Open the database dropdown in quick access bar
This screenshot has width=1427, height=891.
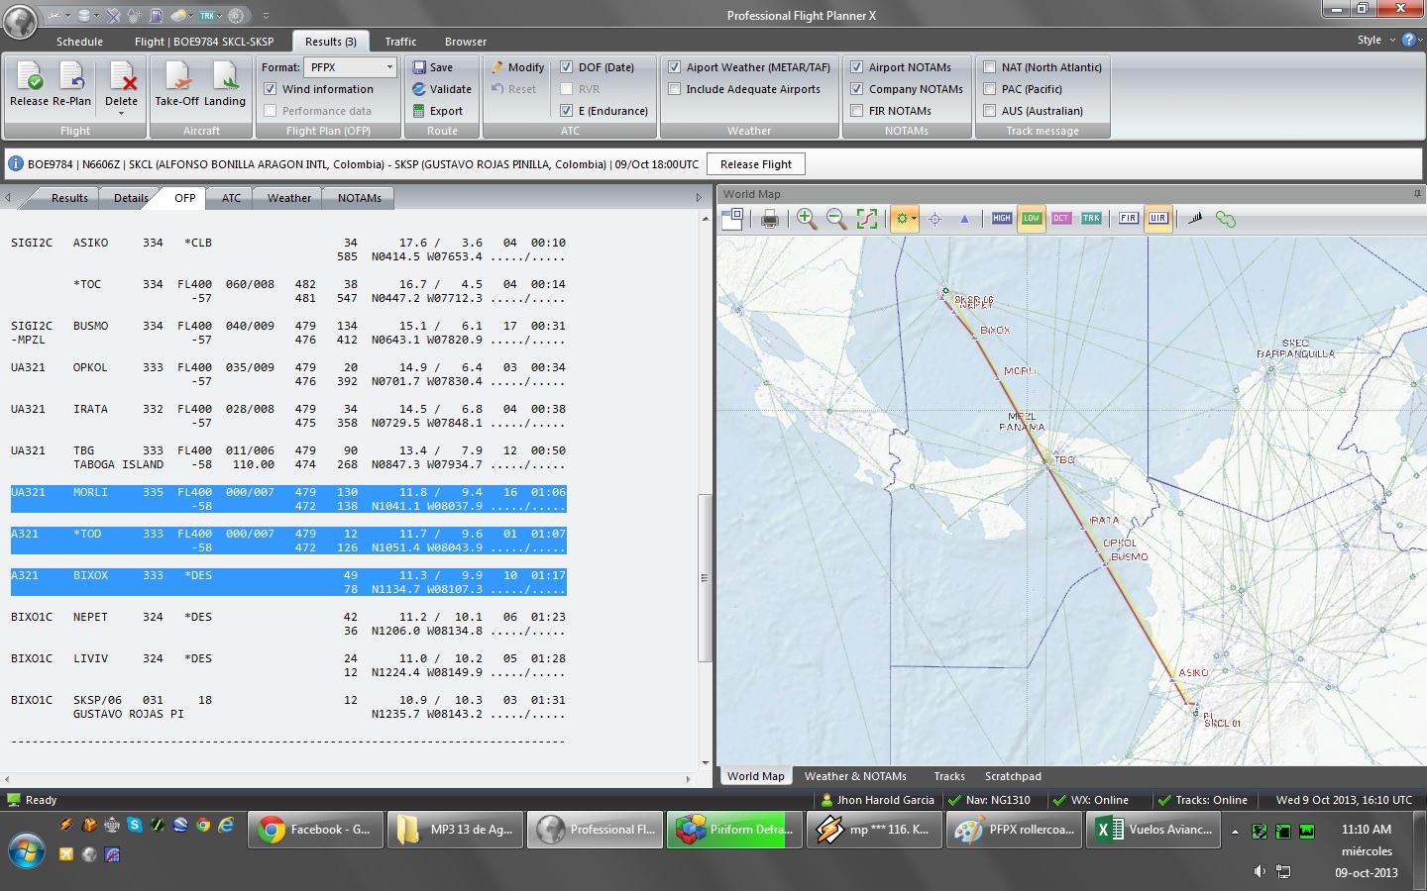96,16
